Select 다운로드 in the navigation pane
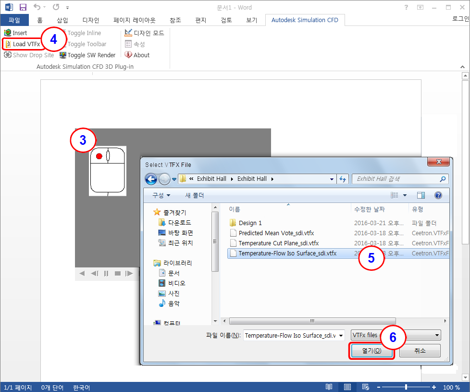470x392 pixels. pos(175,223)
